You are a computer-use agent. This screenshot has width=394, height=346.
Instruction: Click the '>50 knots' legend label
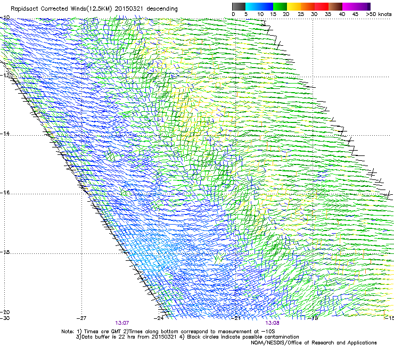379,14
